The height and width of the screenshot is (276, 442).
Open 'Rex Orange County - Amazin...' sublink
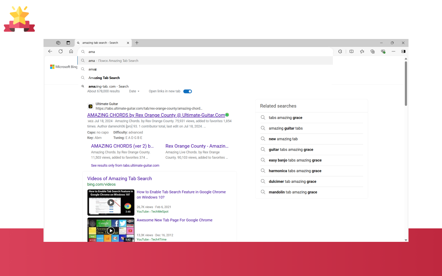tap(197, 146)
